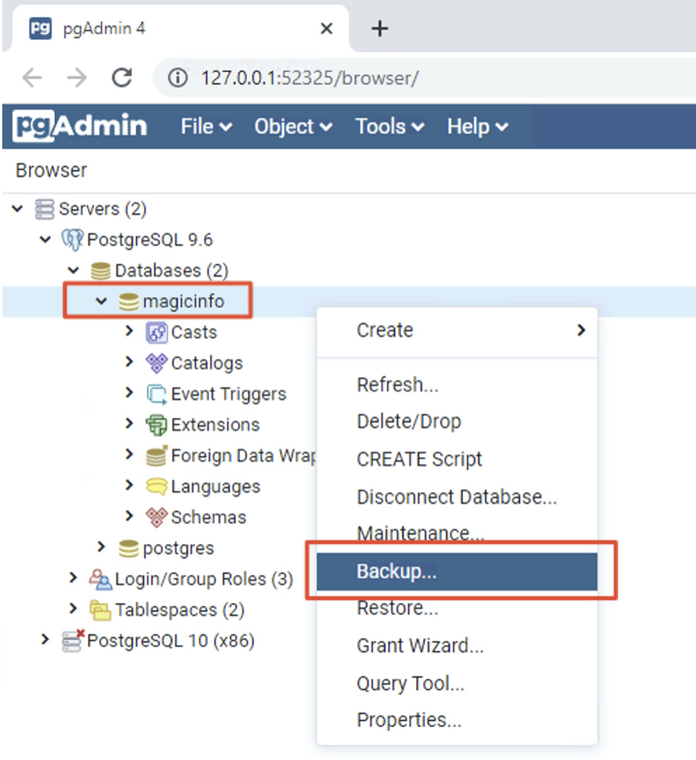Image resolution: width=696 pixels, height=760 pixels.
Task: Collapse the magicinfo database node
Action: coord(102,301)
